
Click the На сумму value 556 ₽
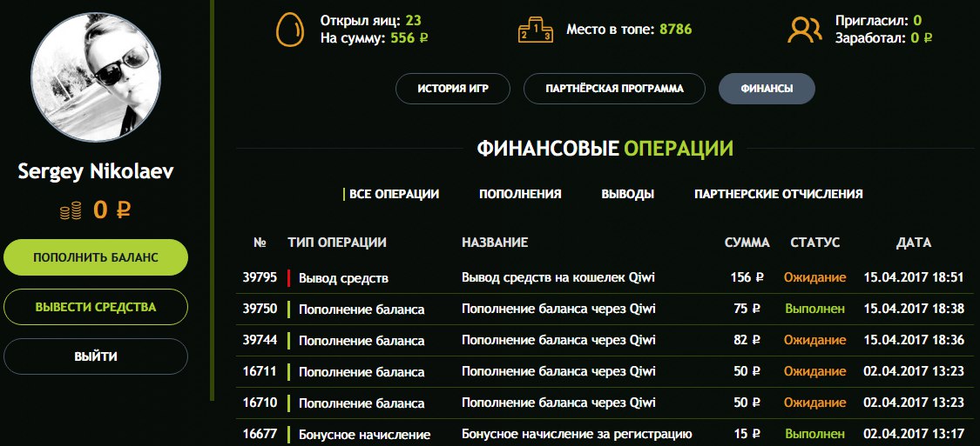point(409,38)
